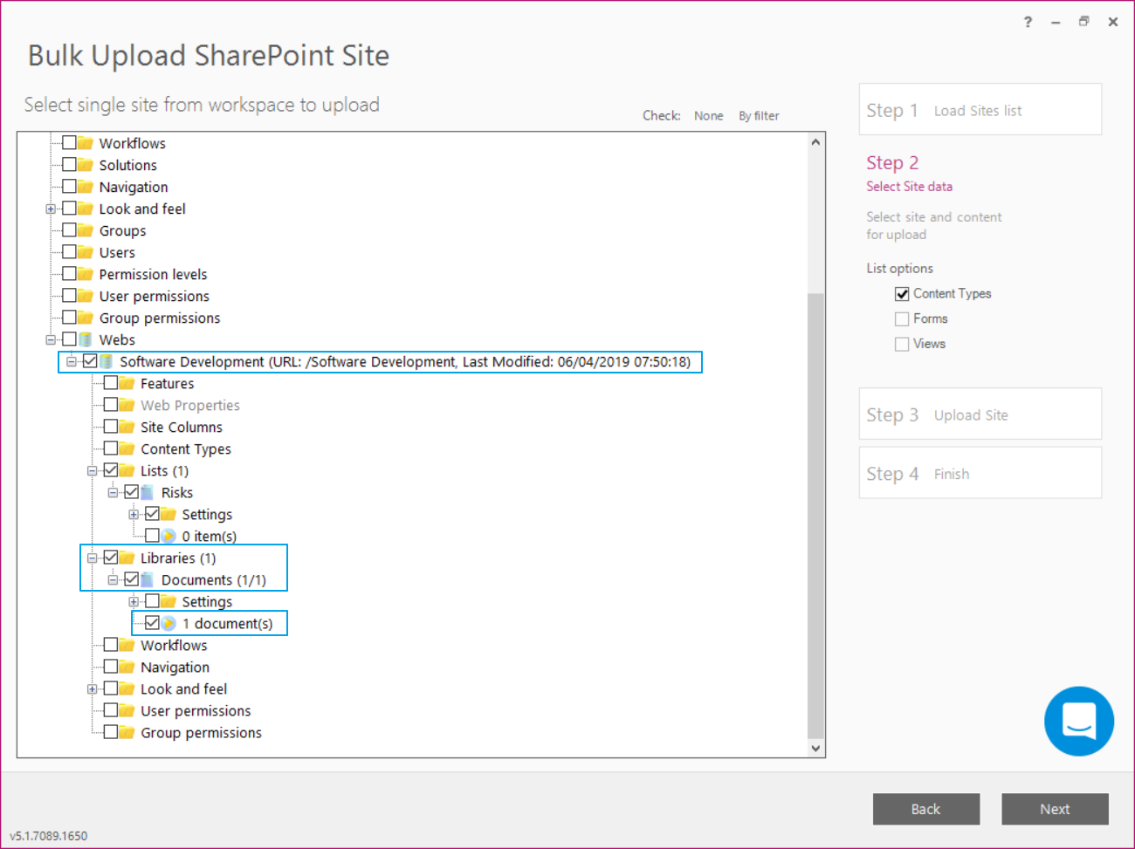The height and width of the screenshot is (849, 1135).
Task: Select the Web Properties tree row
Action: tap(190, 405)
